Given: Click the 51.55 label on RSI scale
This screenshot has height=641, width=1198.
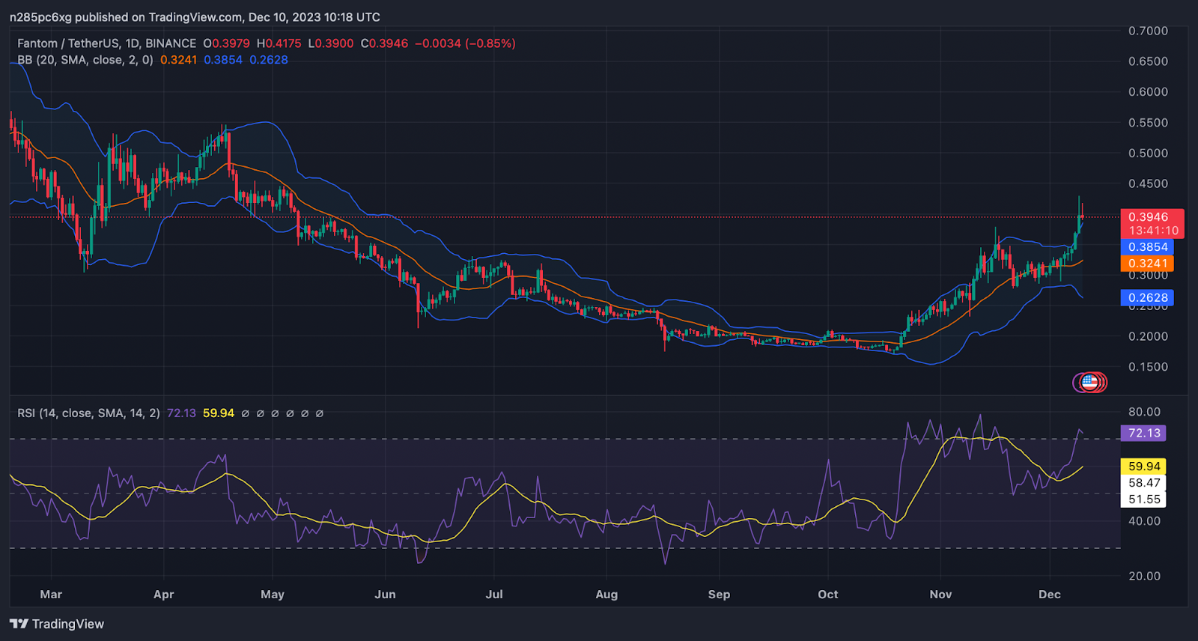Looking at the screenshot, I should [1143, 499].
